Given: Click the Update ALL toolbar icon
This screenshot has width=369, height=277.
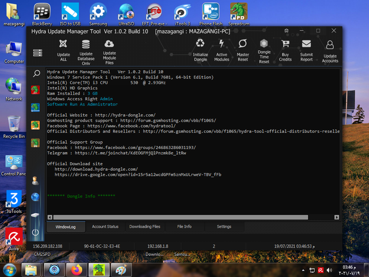Looking at the screenshot, I should 63,50.
